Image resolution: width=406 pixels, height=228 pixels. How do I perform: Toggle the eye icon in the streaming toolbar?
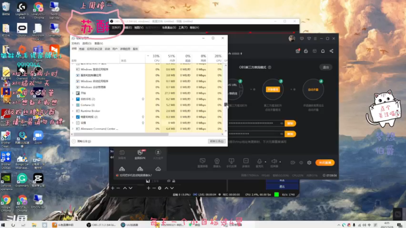coord(301,163)
